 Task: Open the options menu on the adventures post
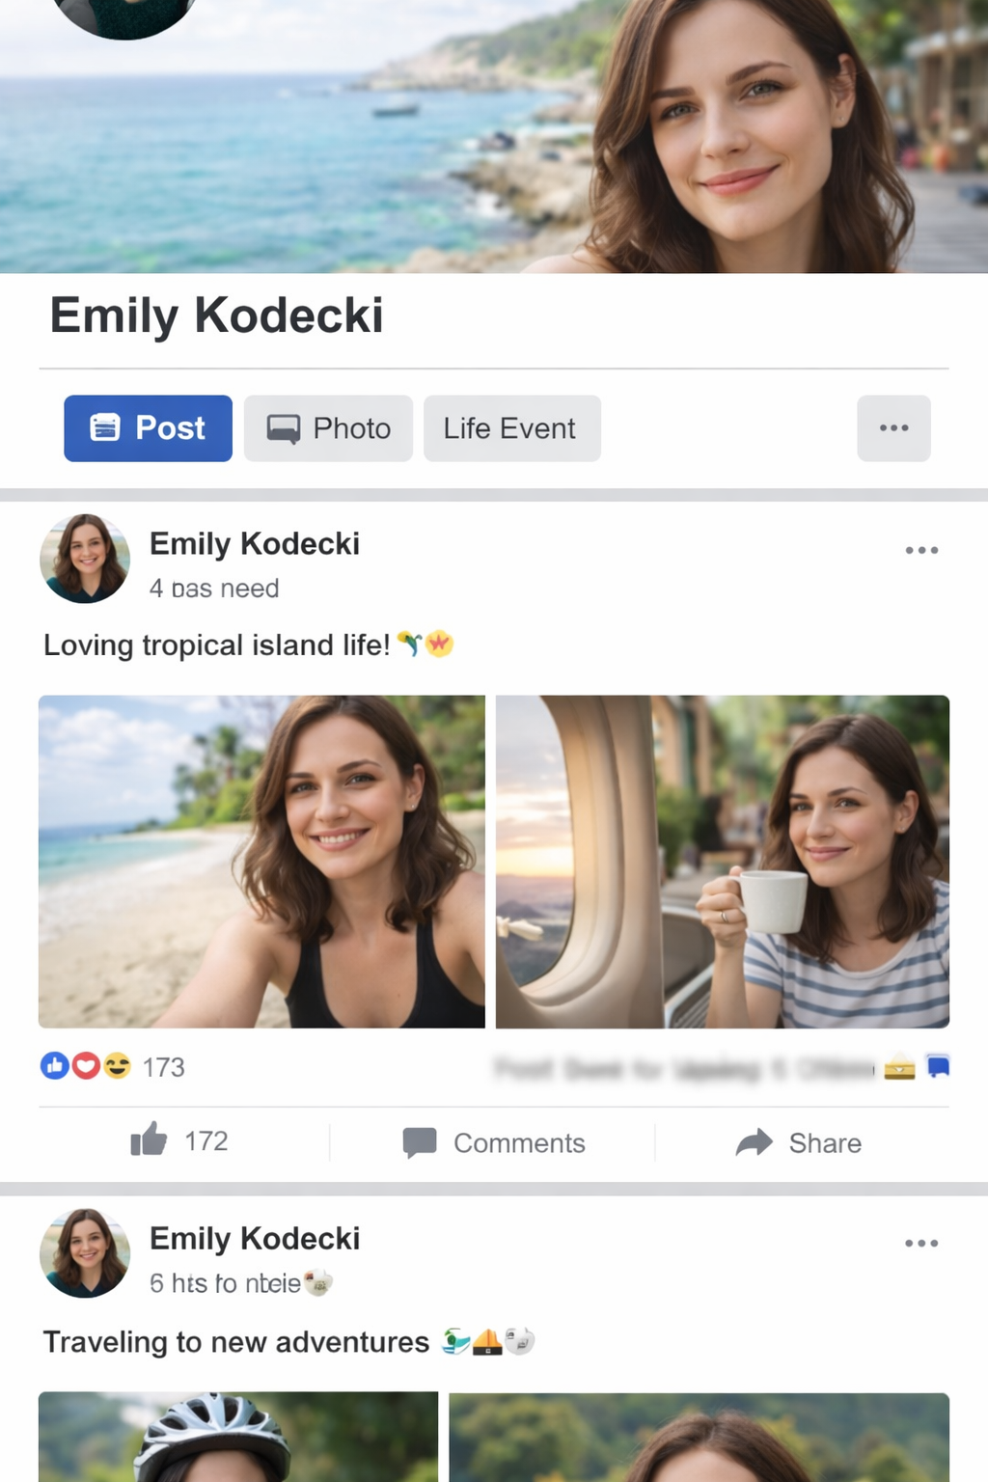(921, 1243)
